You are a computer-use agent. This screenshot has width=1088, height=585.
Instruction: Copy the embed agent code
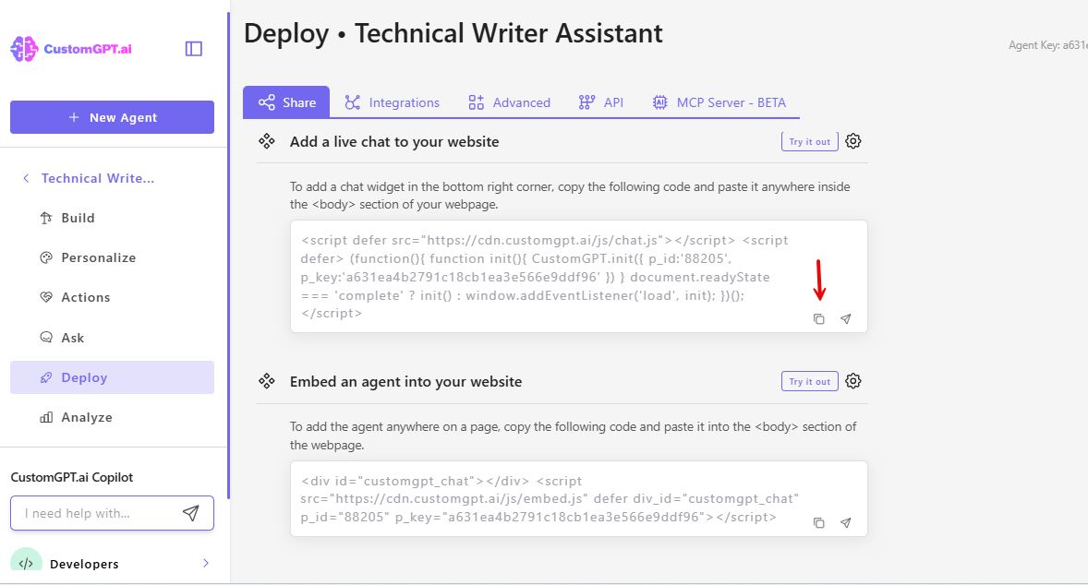[819, 522]
